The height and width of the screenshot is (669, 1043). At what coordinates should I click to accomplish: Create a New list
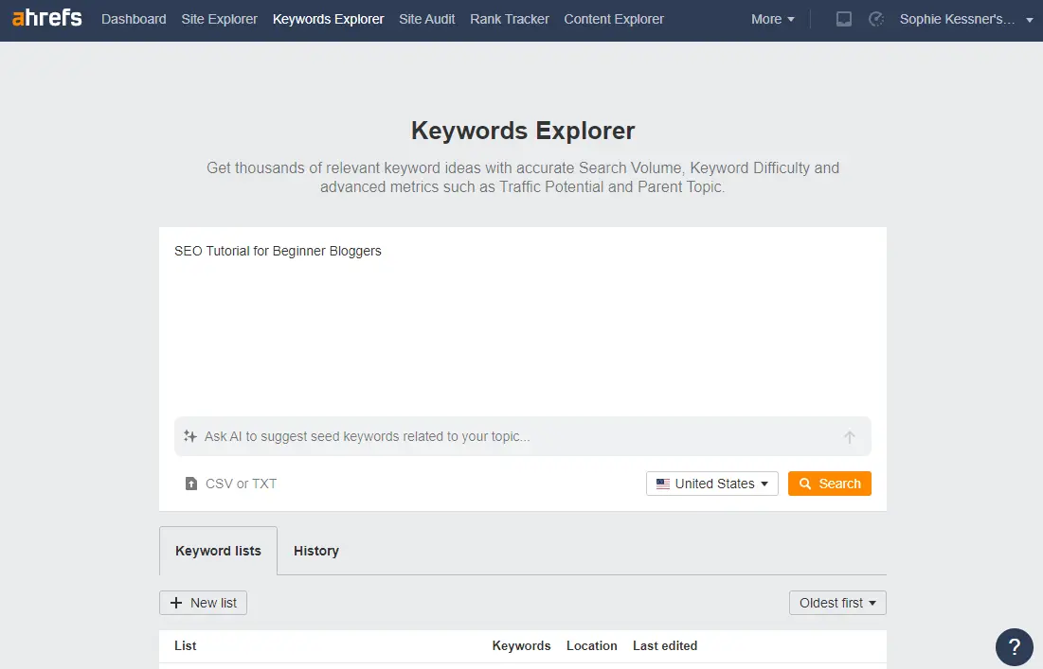click(203, 603)
